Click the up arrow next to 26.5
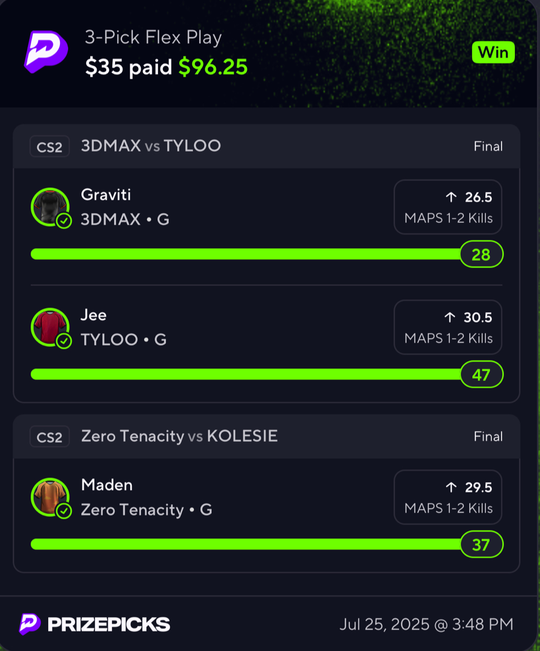The height and width of the screenshot is (651, 540). click(451, 197)
